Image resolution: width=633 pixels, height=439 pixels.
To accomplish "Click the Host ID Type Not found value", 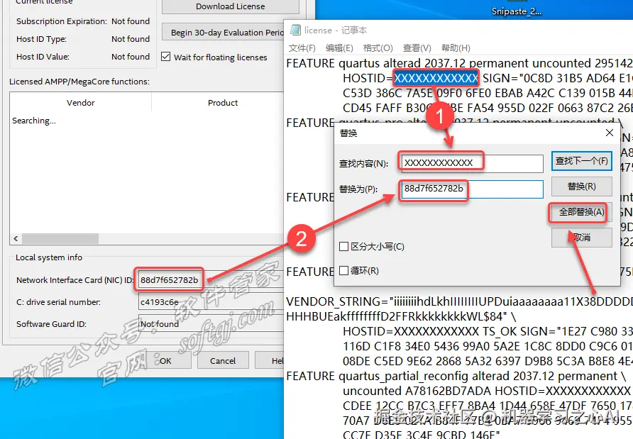I will click(x=131, y=39).
